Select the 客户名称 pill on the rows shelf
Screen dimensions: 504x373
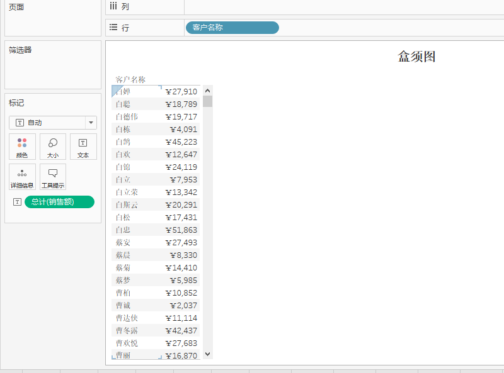pos(232,28)
